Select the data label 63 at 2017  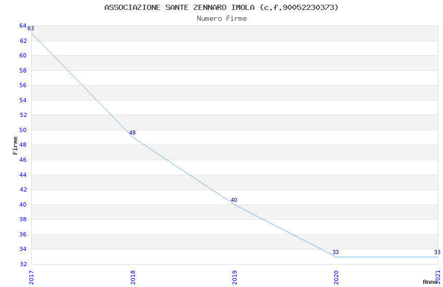click(x=31, y=28)
